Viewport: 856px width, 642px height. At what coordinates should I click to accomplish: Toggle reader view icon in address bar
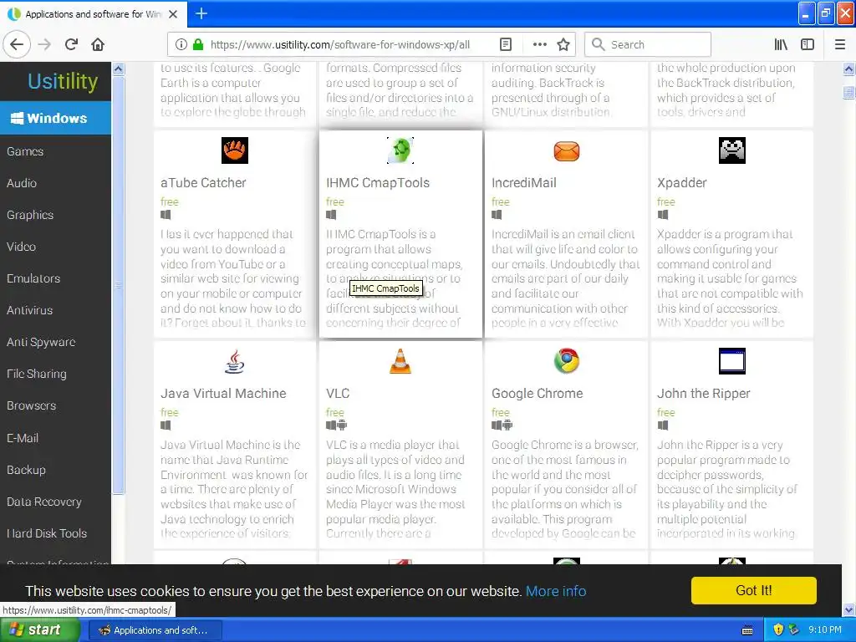(506, 44)
